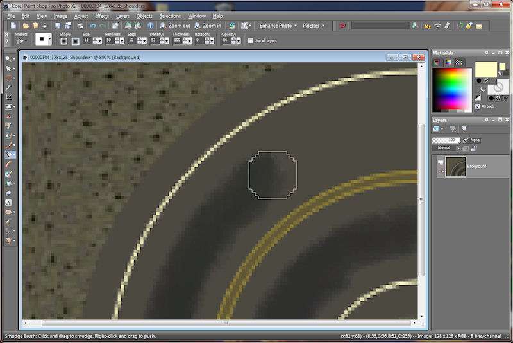
Task: Create a new image with the New icon
Action: (13, 26)
